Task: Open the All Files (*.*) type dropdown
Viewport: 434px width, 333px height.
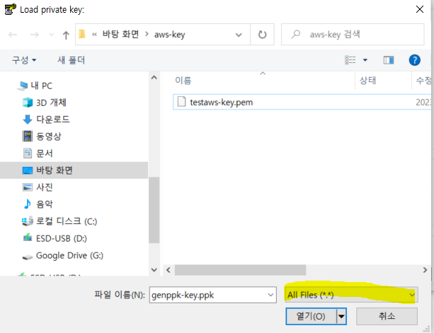Action: (351, 295)
